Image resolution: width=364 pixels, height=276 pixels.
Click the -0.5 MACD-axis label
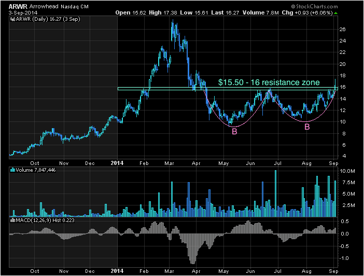tap(344, 246)
